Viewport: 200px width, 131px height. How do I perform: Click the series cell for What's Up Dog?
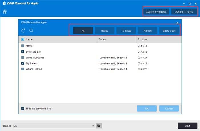pos(113,69)
